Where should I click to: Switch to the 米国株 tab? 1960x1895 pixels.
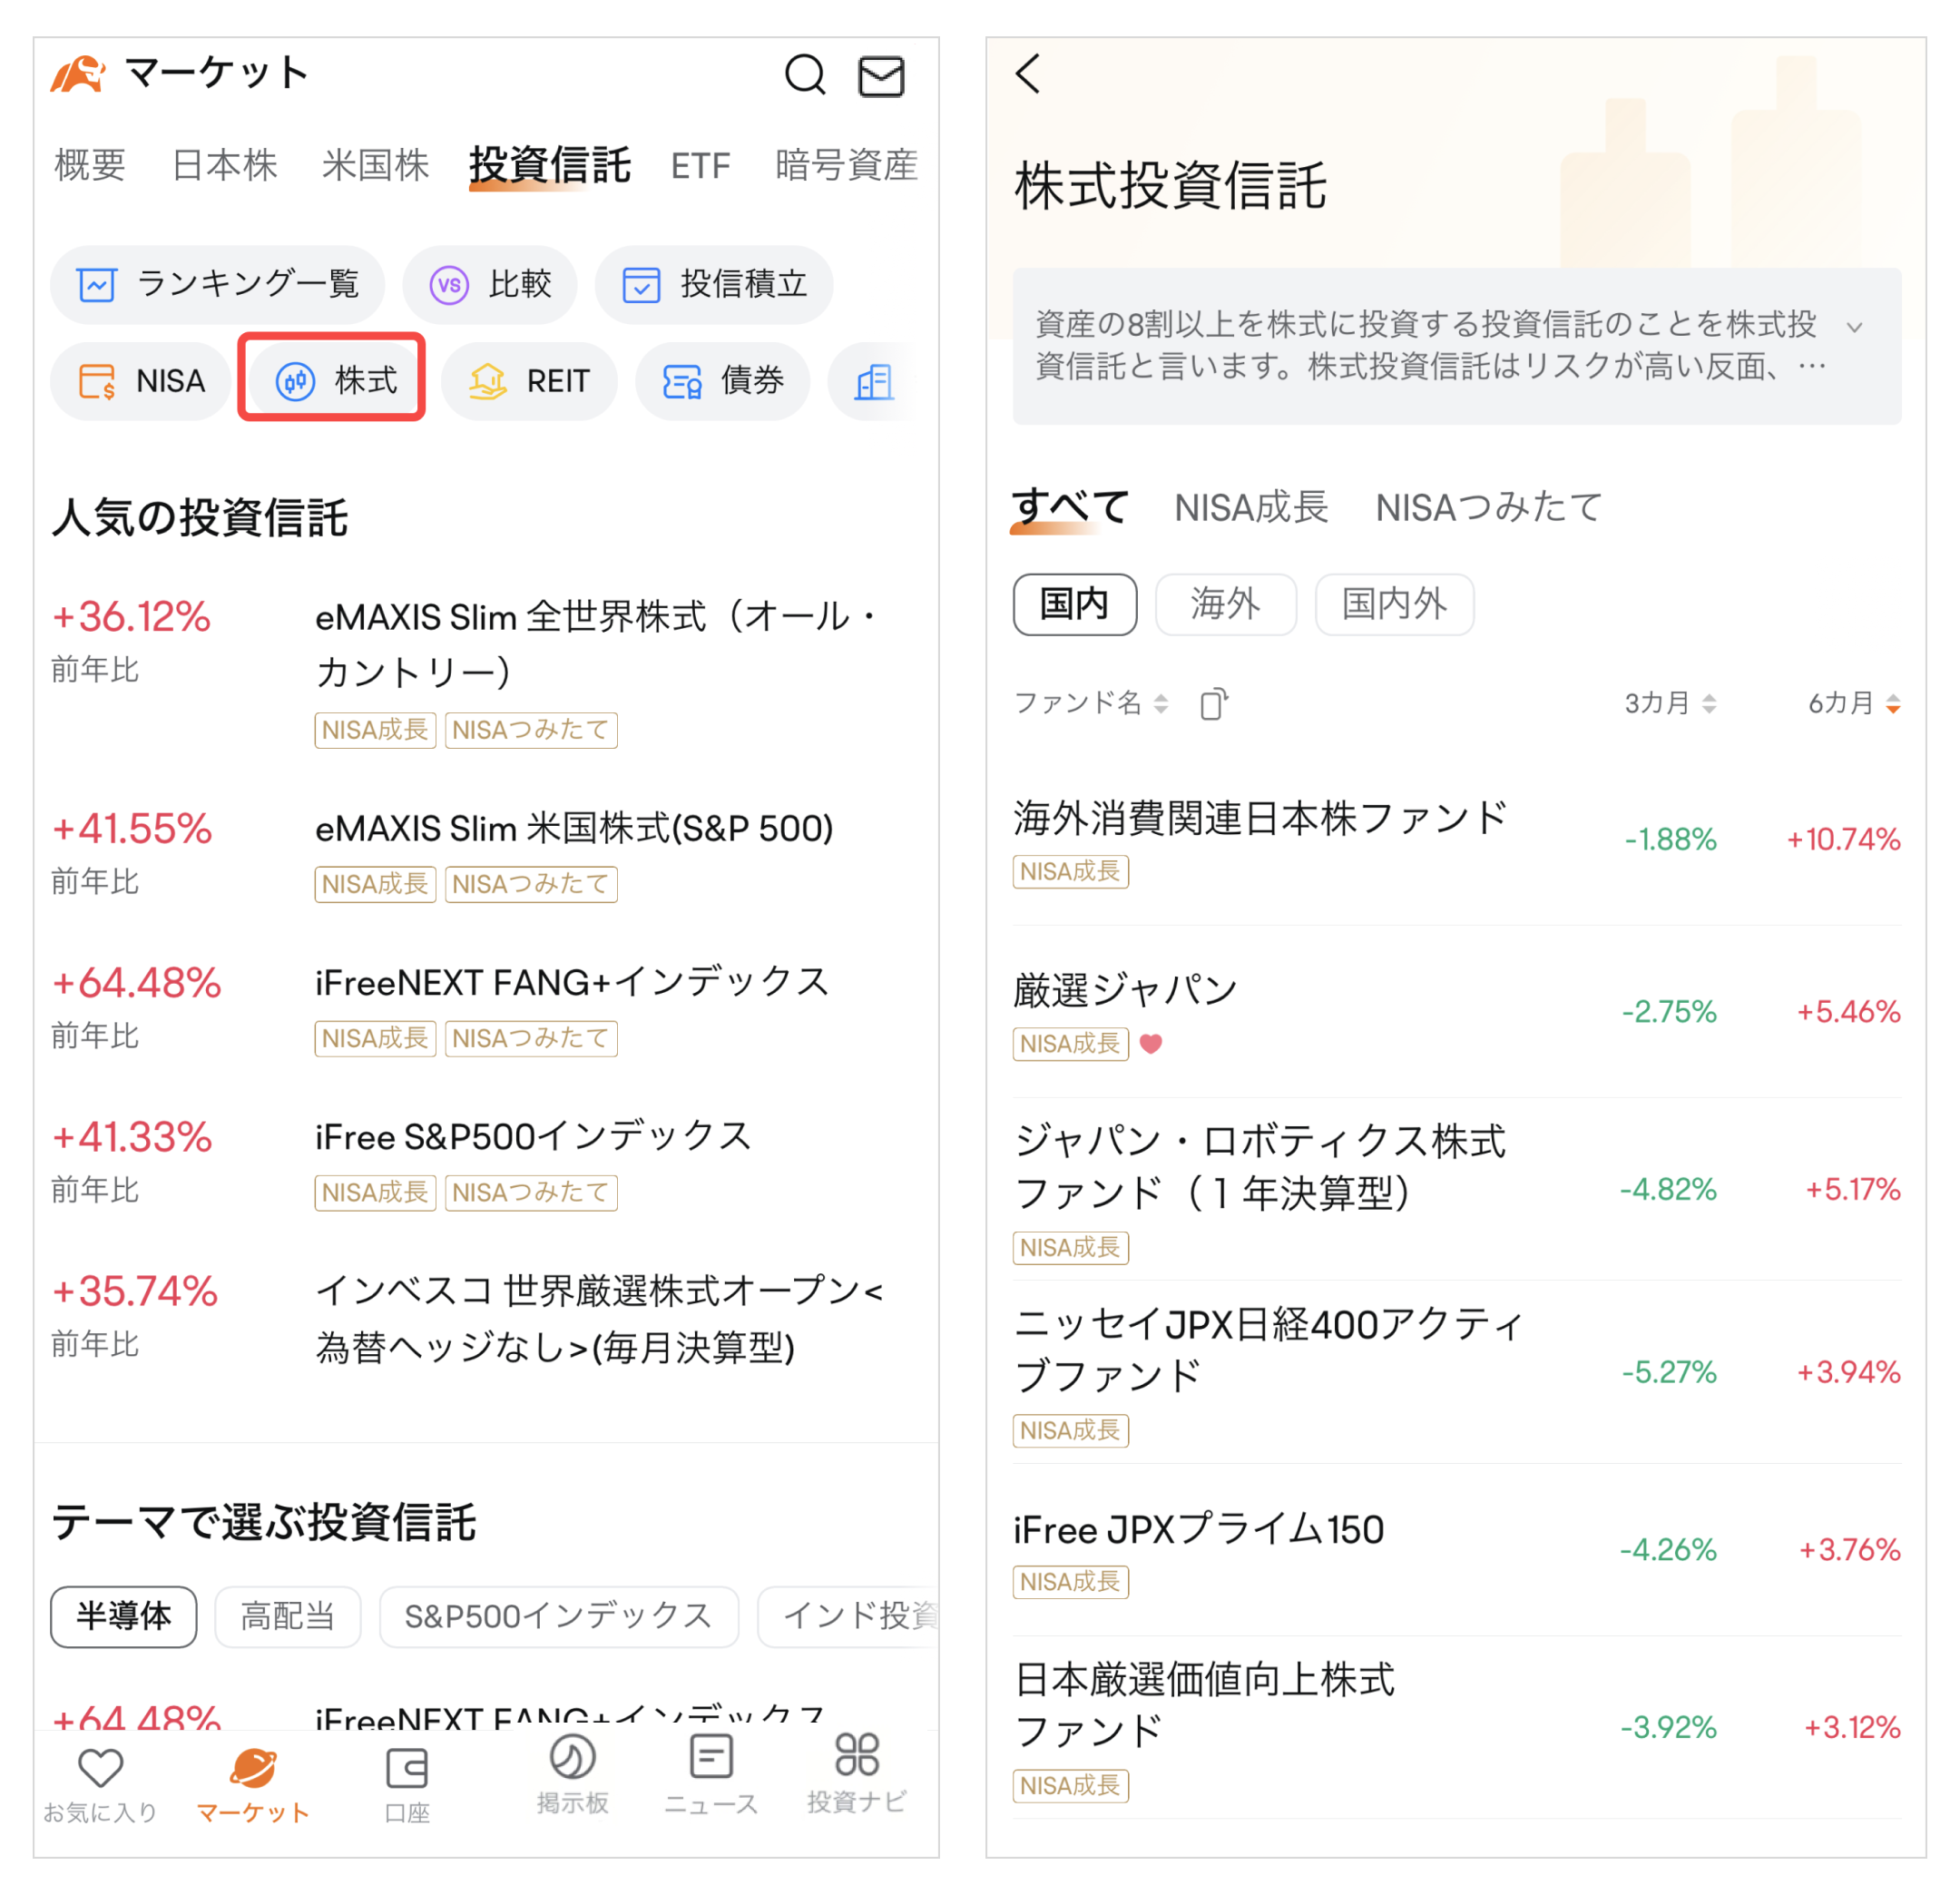[x=375, y=165]
